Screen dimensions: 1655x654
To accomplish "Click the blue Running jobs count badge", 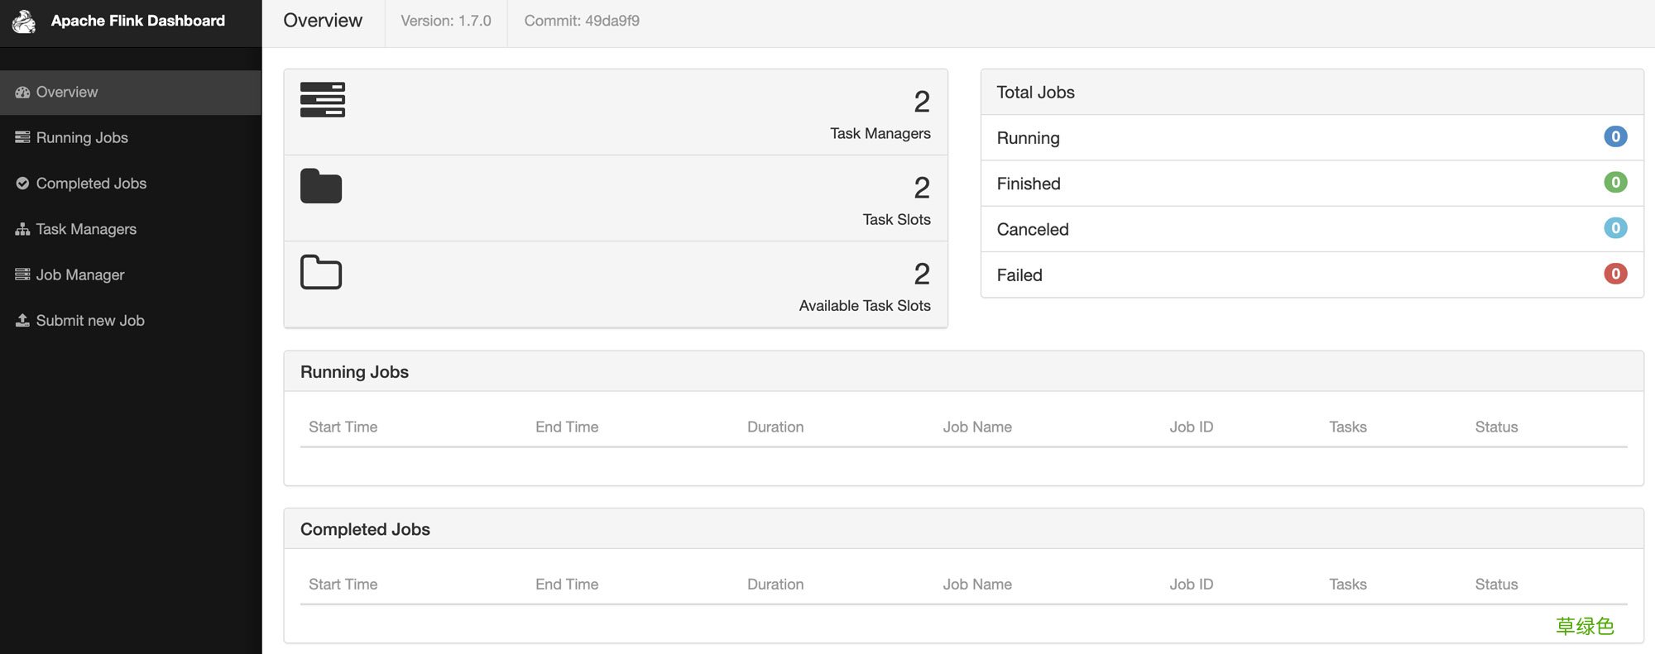I will point(1614,137).
